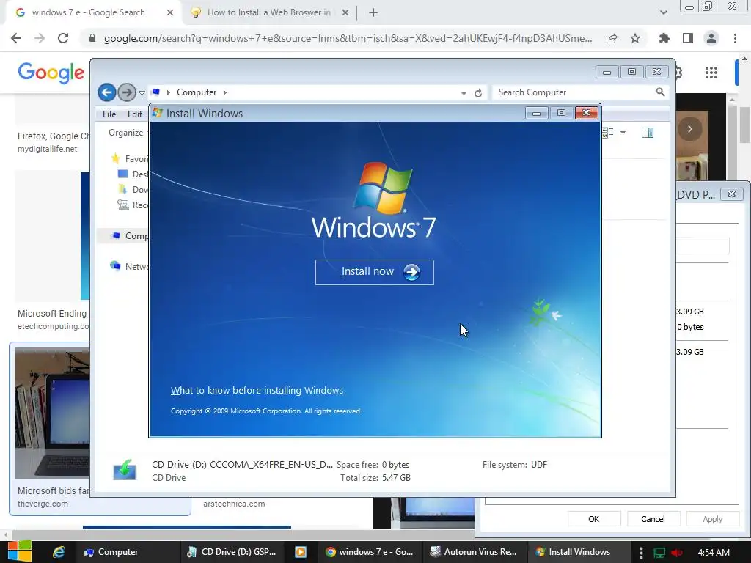Click the 4:54 AM clock
751x563 pixels.
[714, 553]
